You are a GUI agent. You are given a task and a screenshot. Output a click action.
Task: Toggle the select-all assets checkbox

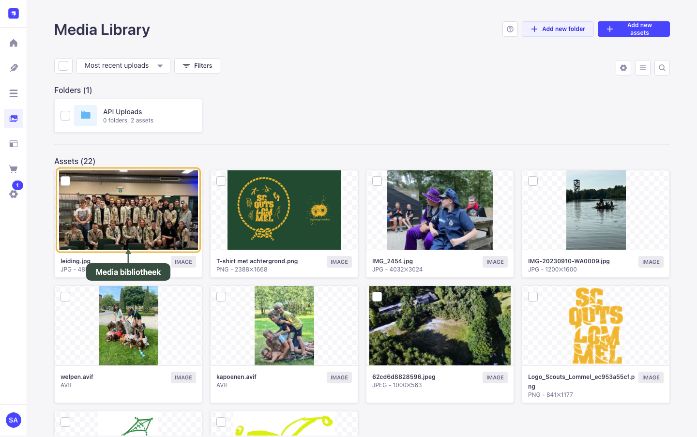[x=63, y=66]
